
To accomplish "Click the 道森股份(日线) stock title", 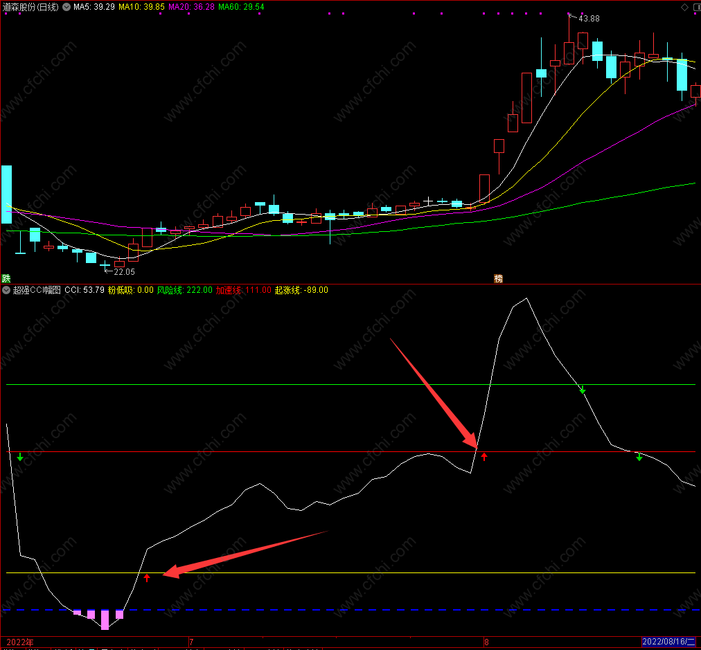I will point(30,7).
